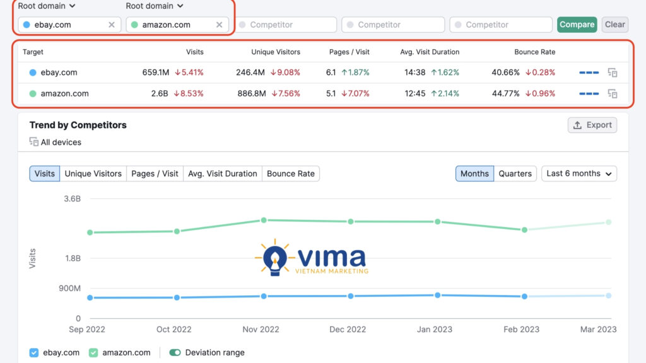646x363 pixels.
Task: Click the All devices label
Action: (x=61, y=142)
